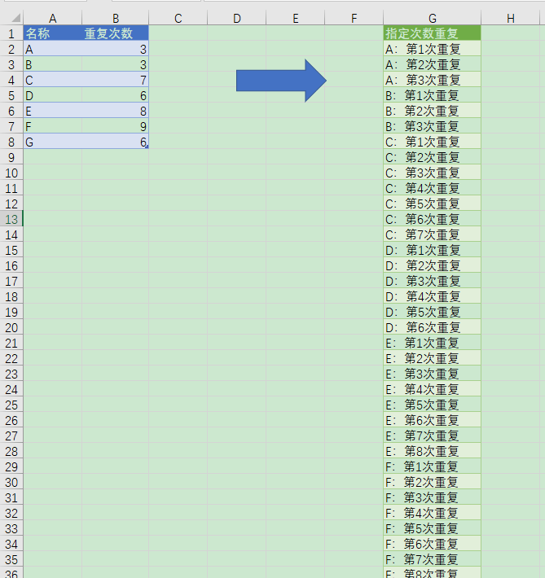Screen dimensions: 545x578
Task: Click cell "E: 第4次重复"
Action: [433, 389]
